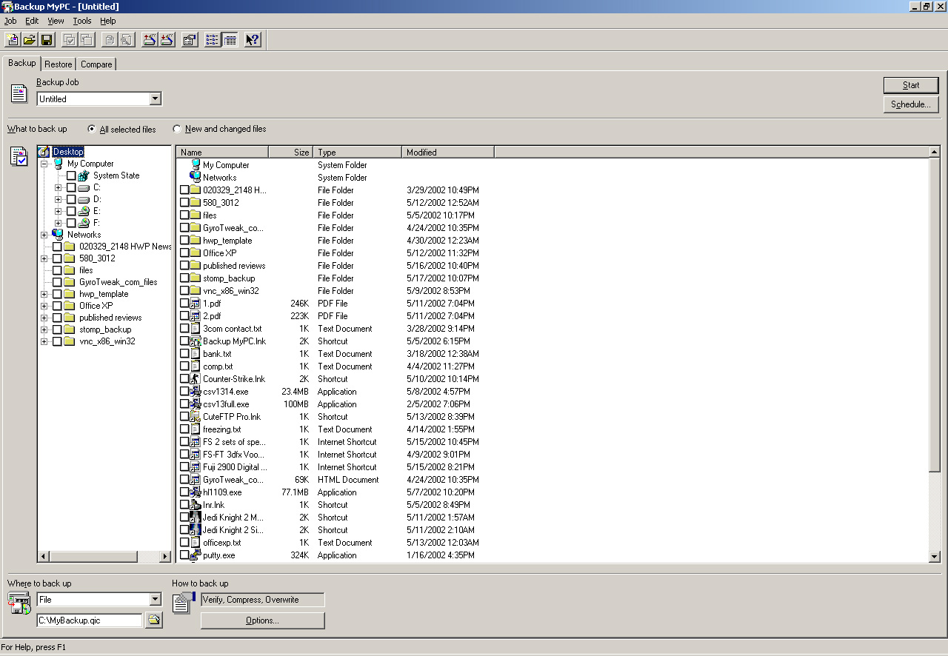
Task: Click the Desktop icon in the tree
Action: pyautogui.click(x=44, y=152)
